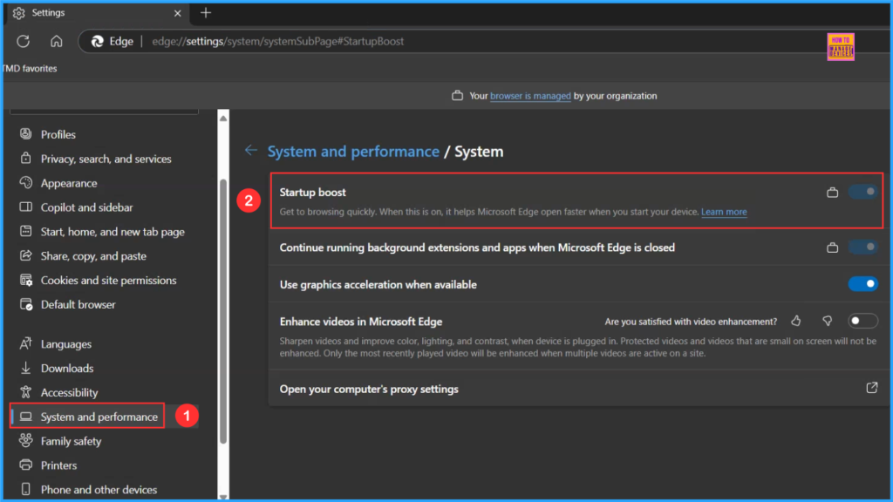The image size is (893, 502).
Task: Click the Copilot and sidebar icon
Action: point(25,207)
